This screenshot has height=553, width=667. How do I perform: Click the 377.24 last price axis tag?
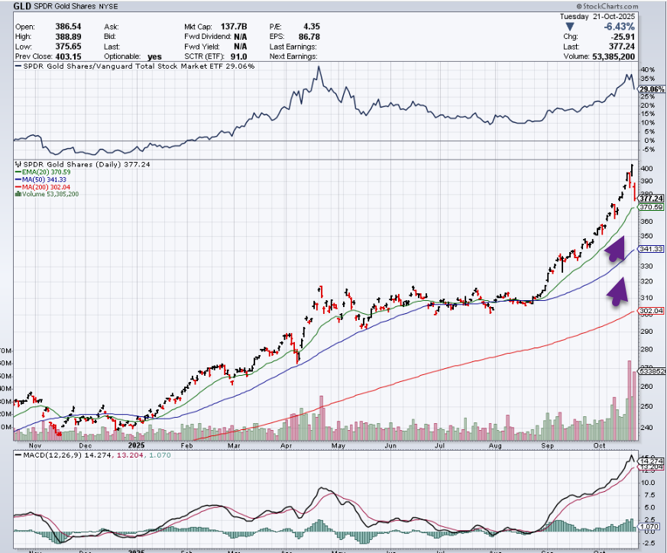point(651,198)
